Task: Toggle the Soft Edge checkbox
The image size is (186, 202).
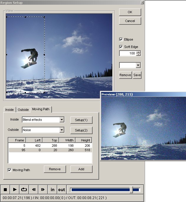Action: click(x=121, y=47)
